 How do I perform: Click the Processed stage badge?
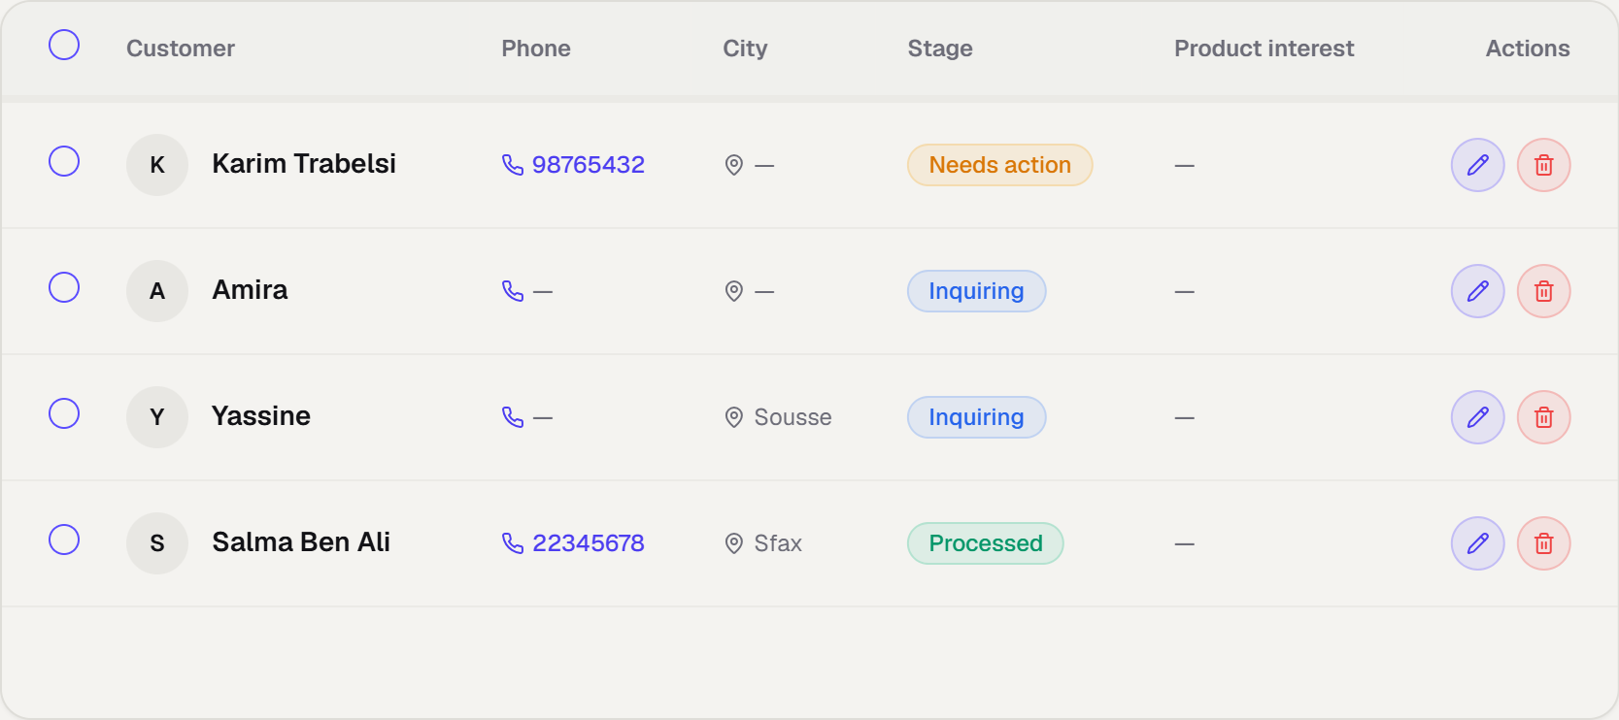click(985, 543)
